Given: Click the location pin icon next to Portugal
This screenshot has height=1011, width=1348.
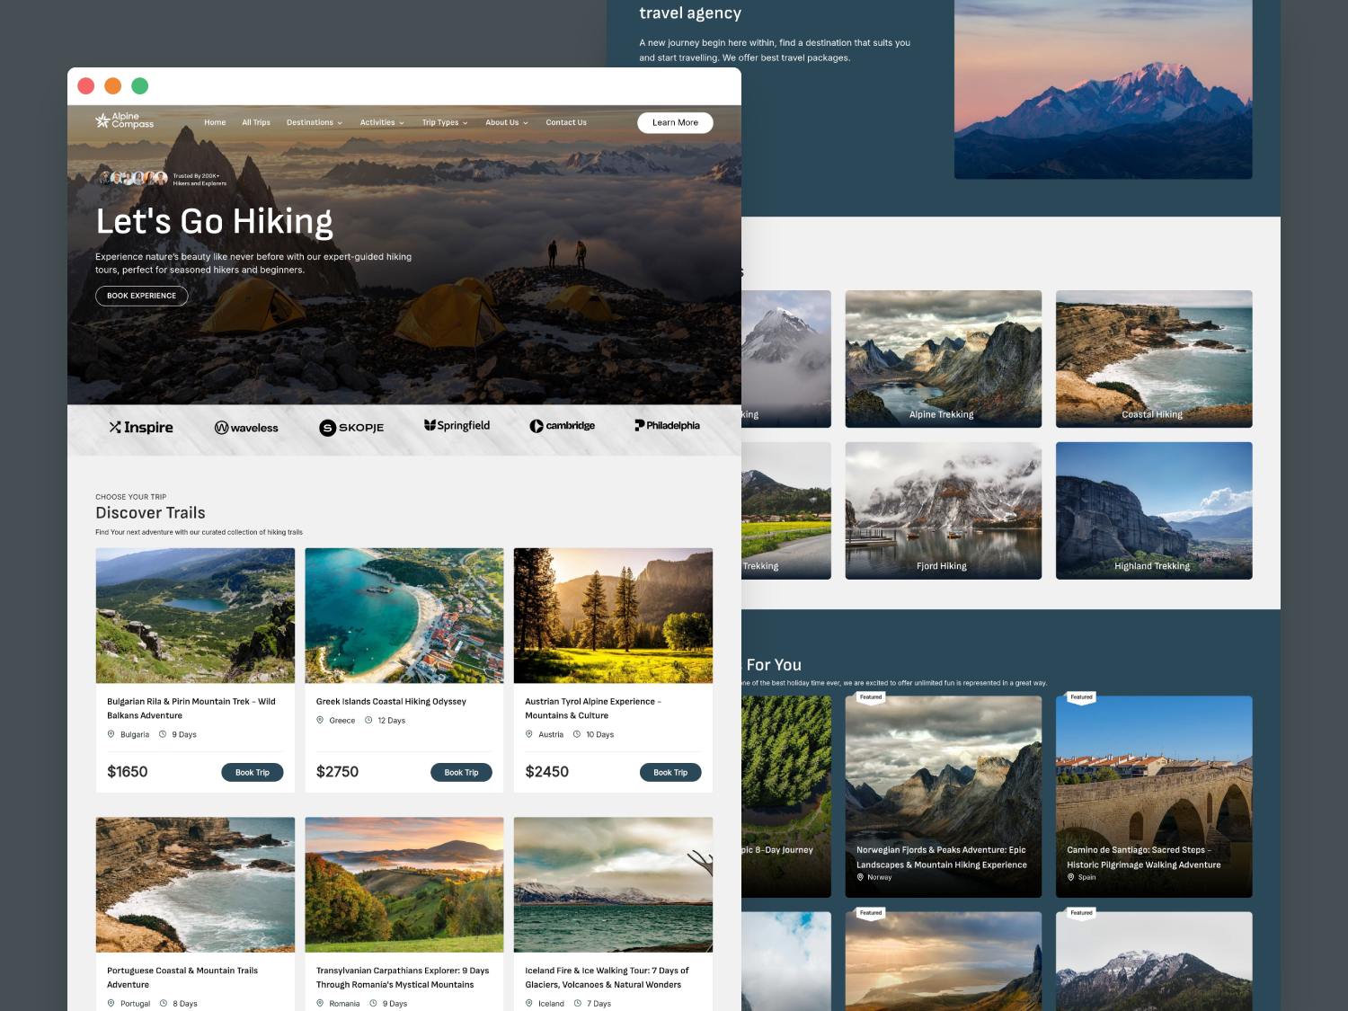Looking at the screenshot, I should click(111, 1003).
